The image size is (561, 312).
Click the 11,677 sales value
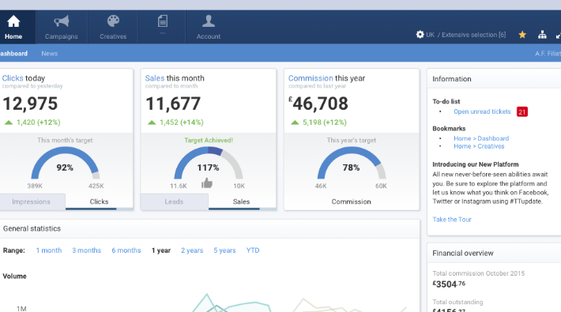(173, 103)
